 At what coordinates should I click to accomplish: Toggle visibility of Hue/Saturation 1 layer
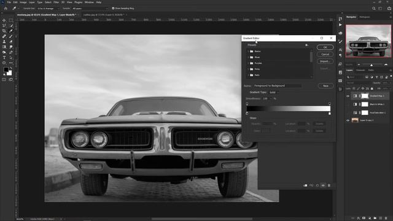[x=348, y=112]
